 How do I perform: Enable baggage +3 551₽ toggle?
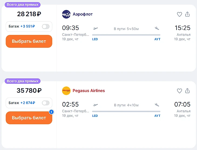pyautogui.click(x=46, y=26)
